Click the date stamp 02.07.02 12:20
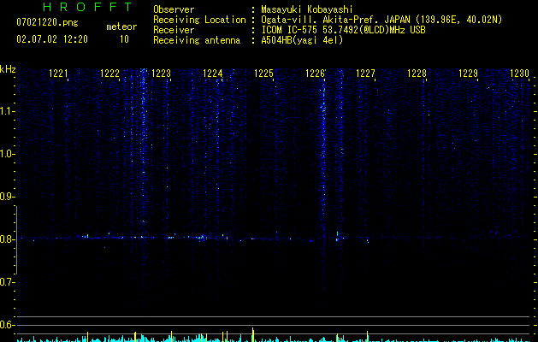The height and width of the screenshot is (342, 538). [52, 39]
